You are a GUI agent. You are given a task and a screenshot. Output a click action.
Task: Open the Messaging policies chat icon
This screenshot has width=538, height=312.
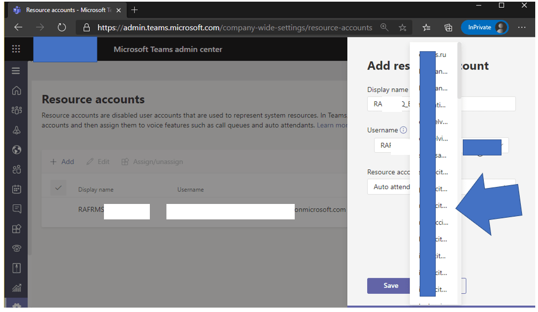point(16,209)
